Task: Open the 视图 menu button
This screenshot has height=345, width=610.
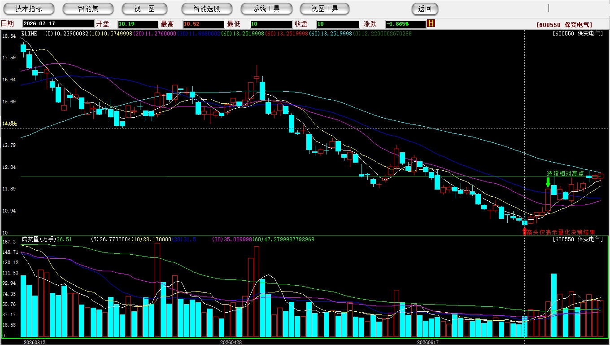Action: click(x=144, y=9)
